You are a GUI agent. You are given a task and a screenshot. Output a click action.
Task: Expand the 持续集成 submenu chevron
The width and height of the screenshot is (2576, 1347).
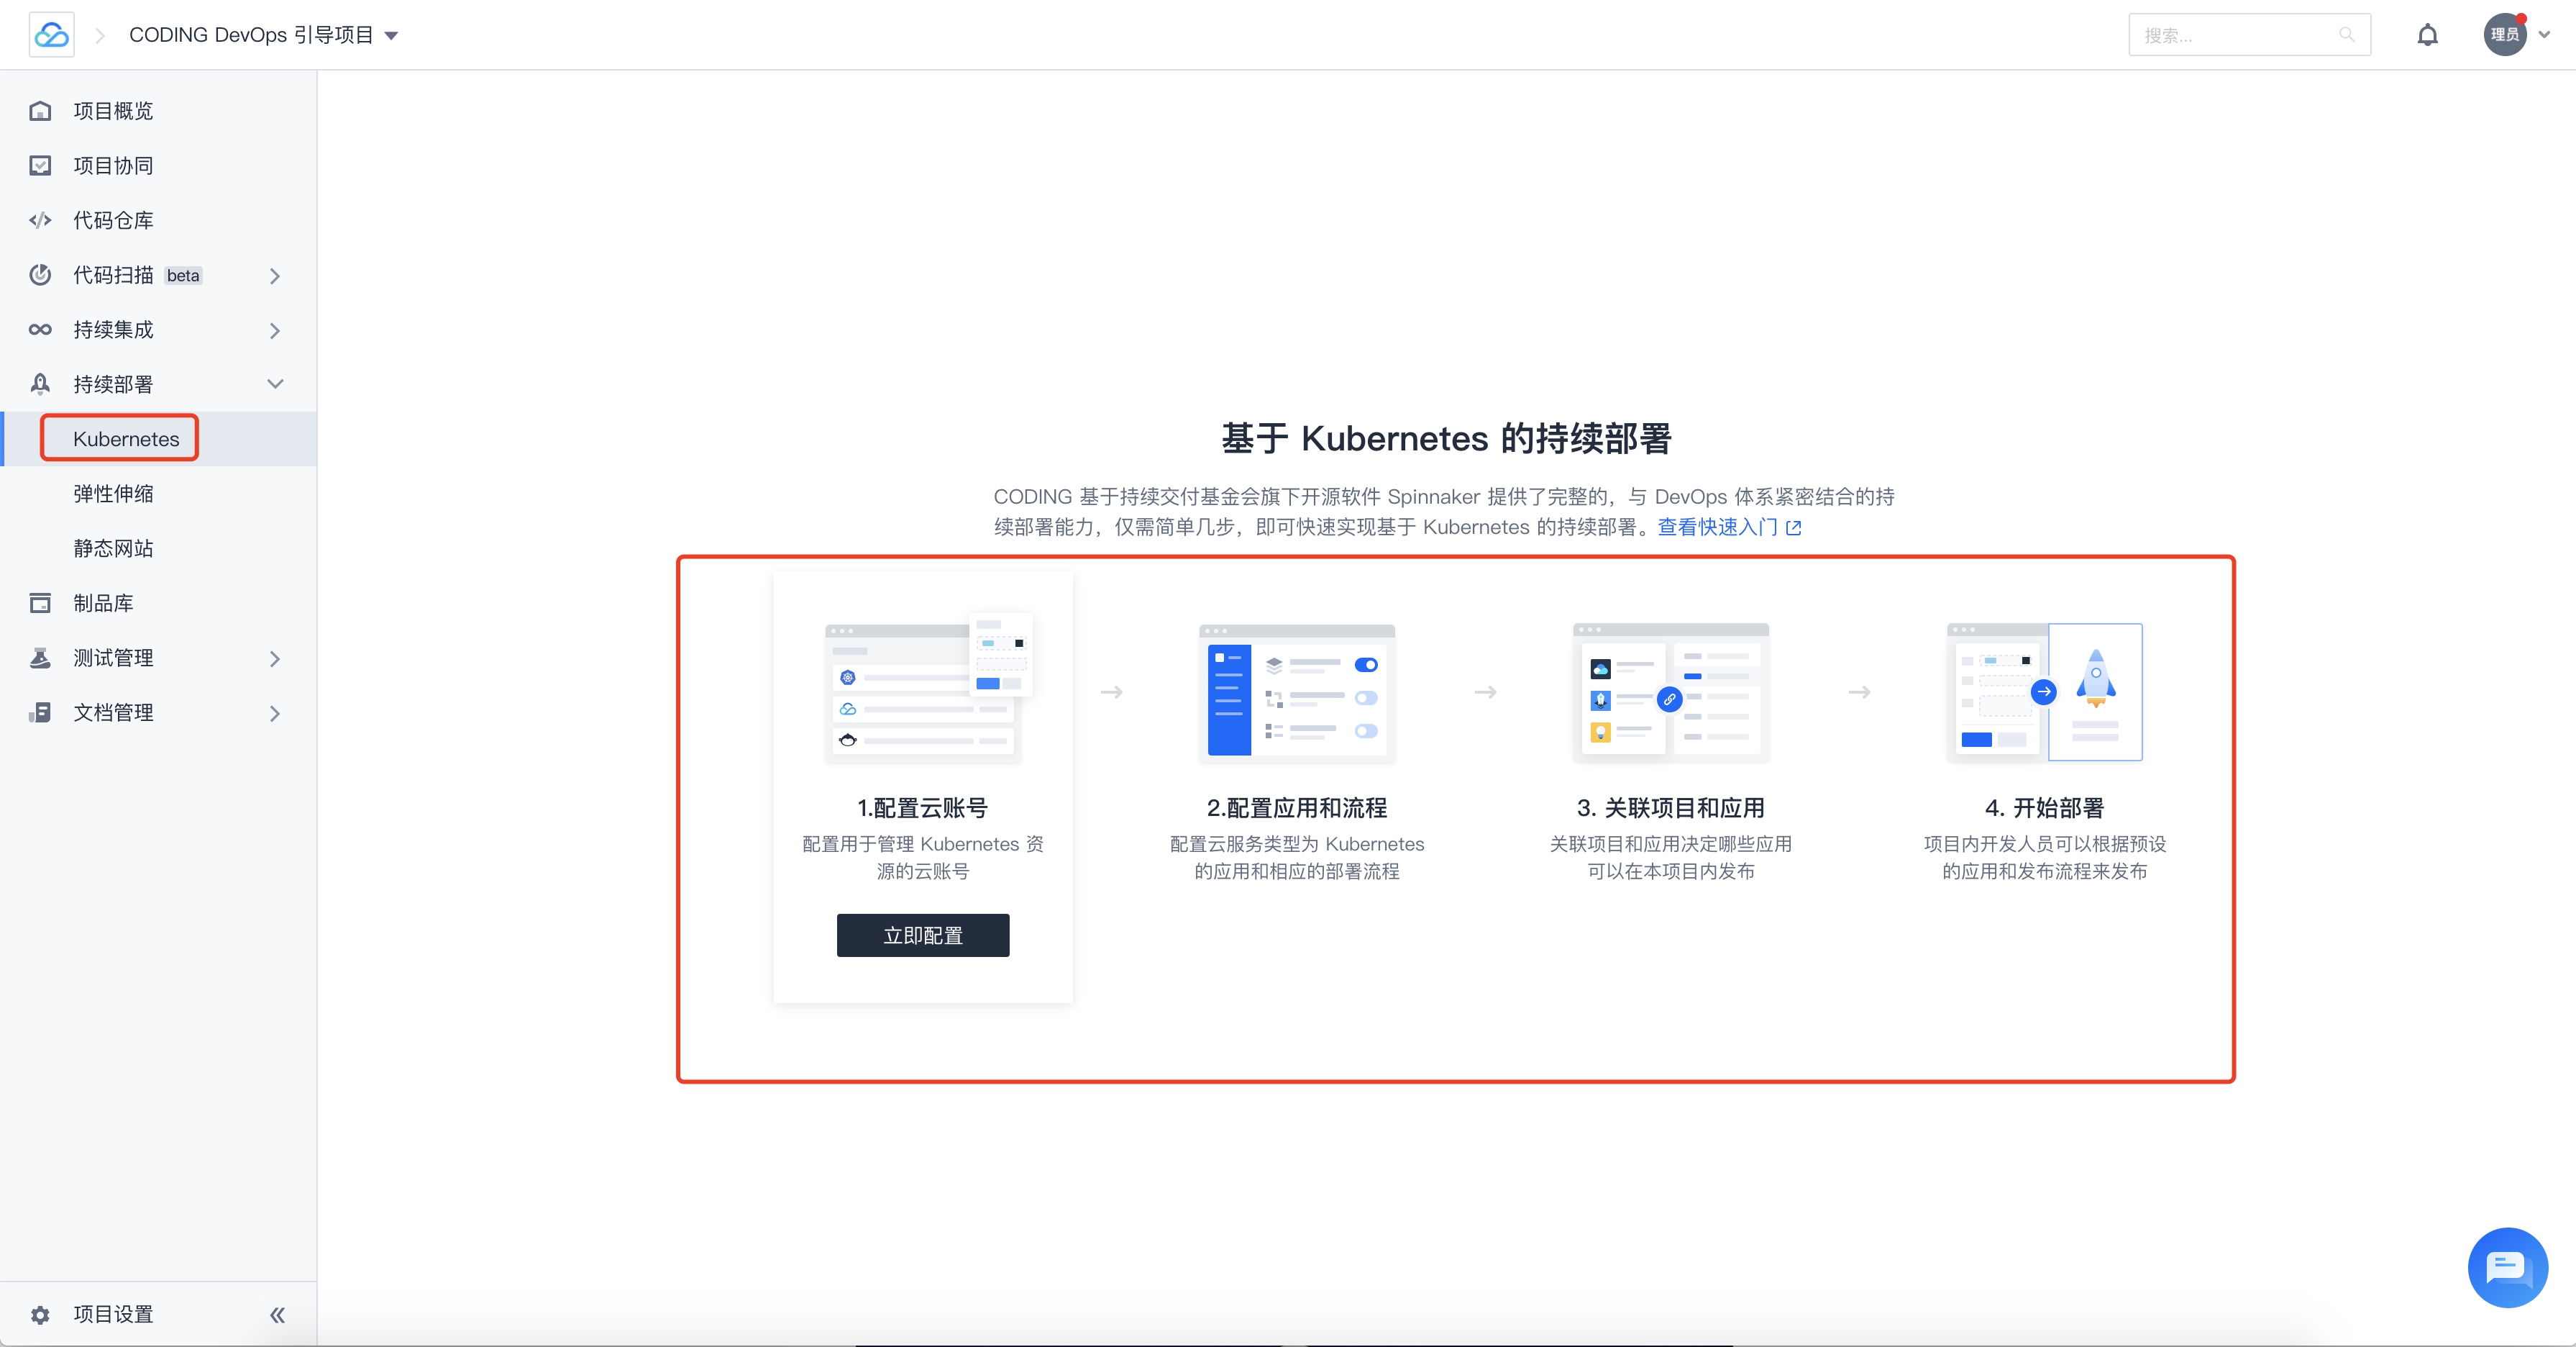point(275,330)
